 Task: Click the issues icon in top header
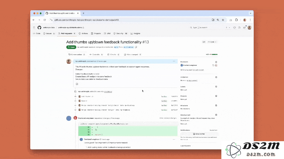(x=235, y=28)
